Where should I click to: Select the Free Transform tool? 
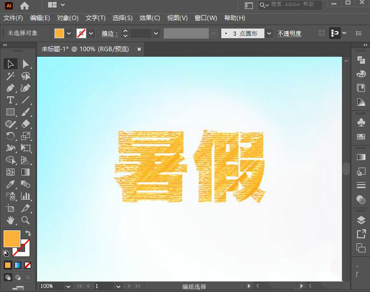click(x=26, y=148)
